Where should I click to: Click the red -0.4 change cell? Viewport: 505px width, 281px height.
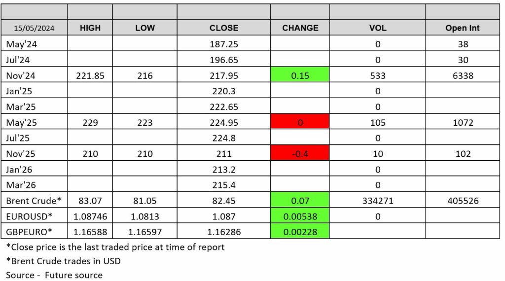pyautogui.click(x=300, y=154)
